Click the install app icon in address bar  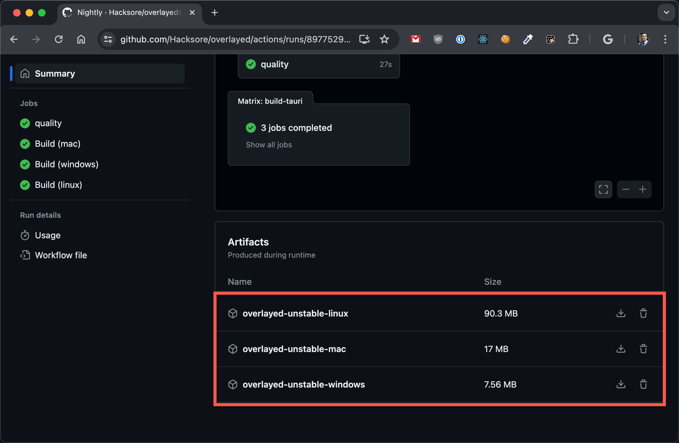(x=364, y=39)
